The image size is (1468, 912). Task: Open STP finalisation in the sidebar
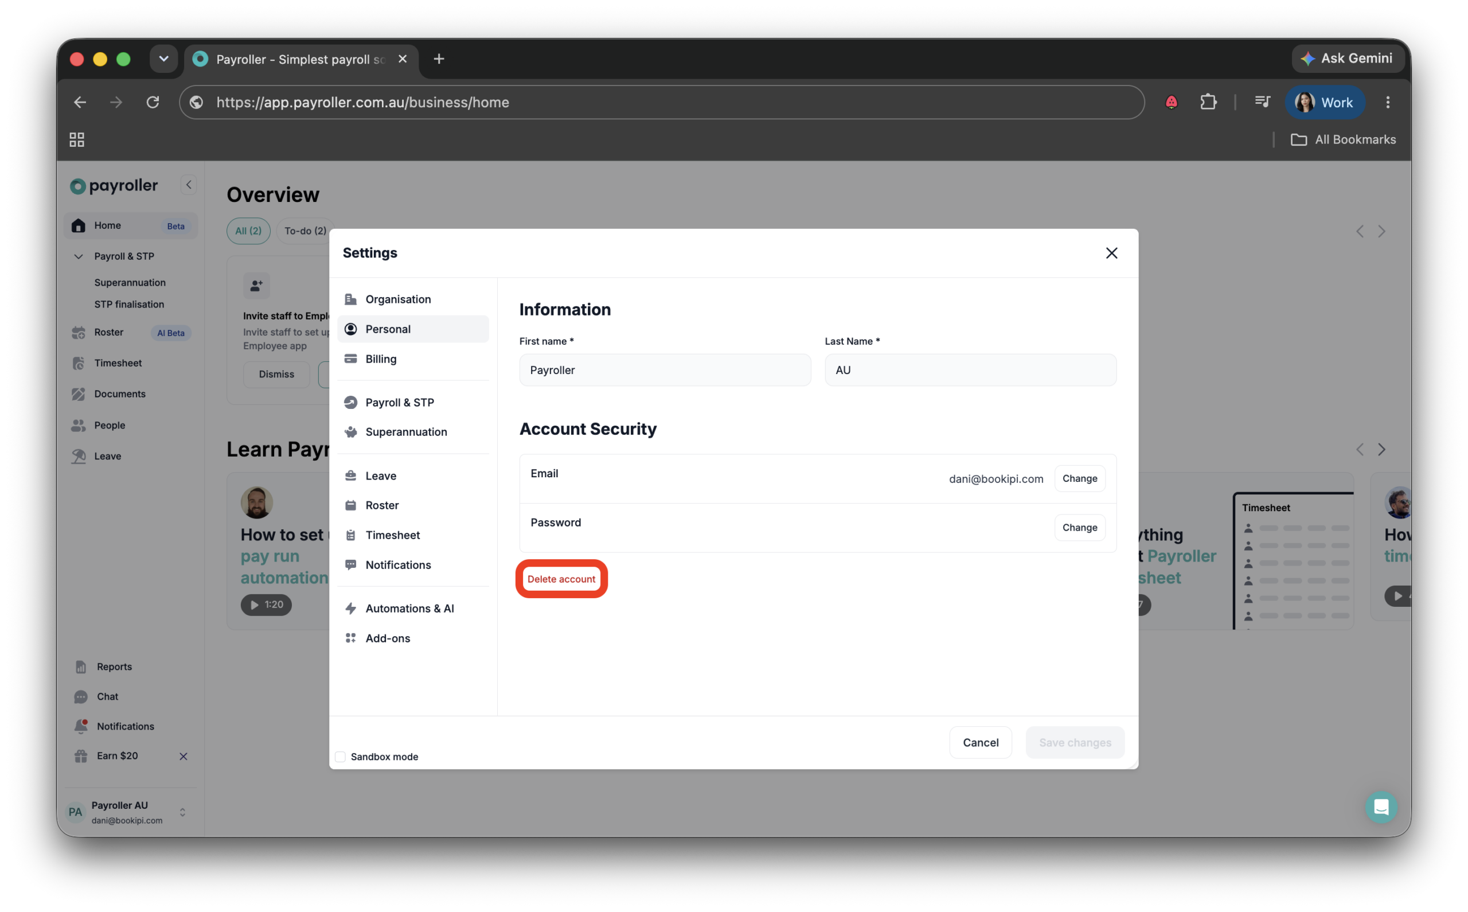tap(129, 305)
